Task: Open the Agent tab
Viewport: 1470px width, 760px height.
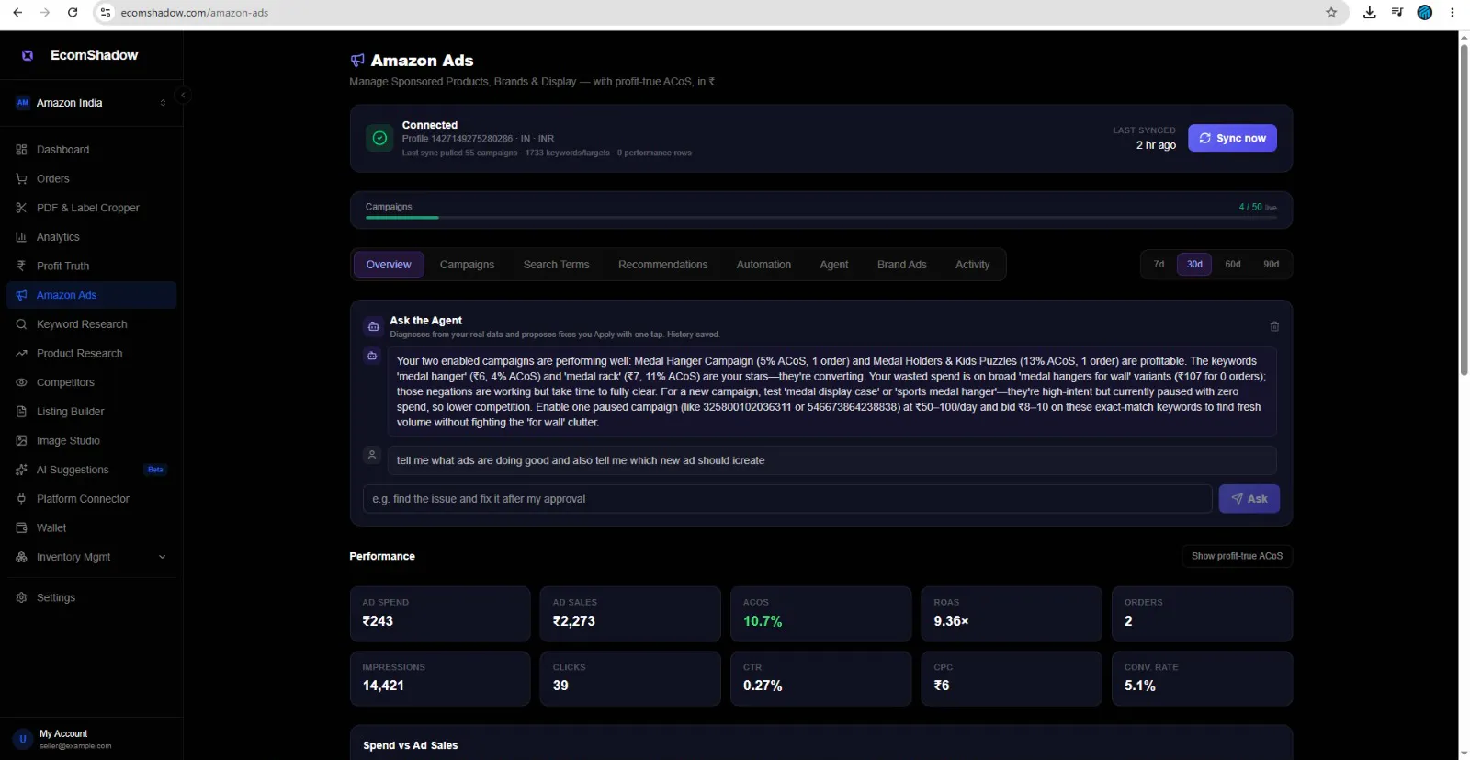Action: [833, 265]
